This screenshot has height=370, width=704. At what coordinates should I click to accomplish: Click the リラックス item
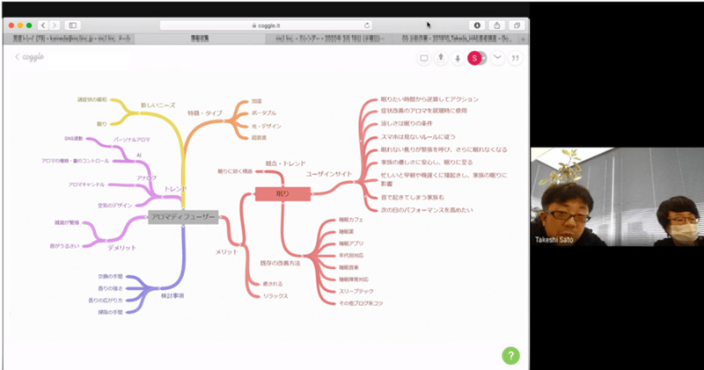tap(275, 296)
